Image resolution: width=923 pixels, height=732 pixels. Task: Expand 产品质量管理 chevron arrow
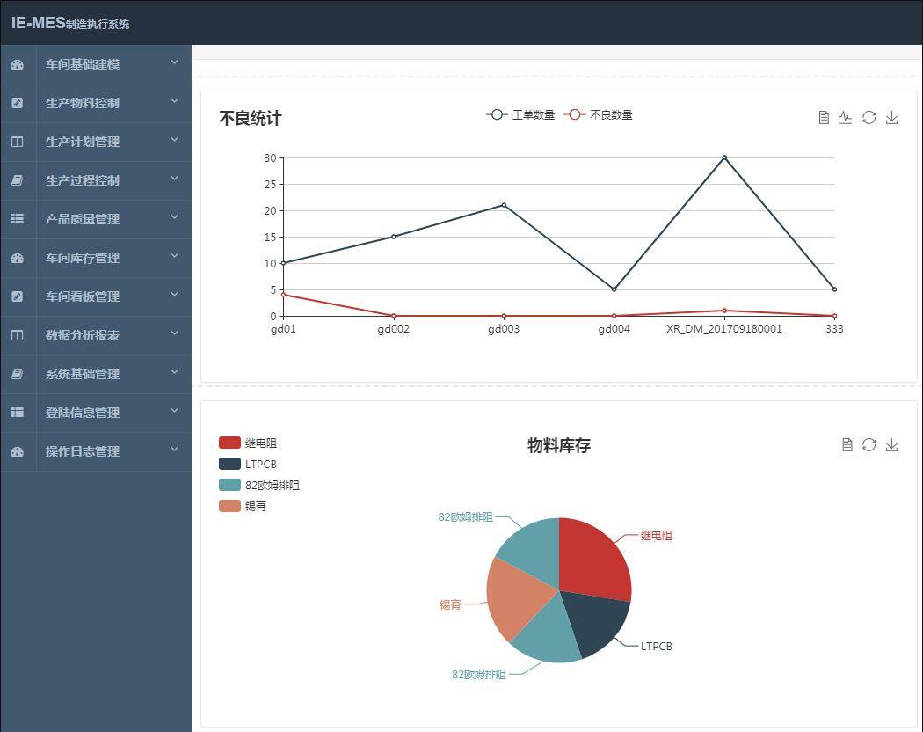[x=174, y=217]
